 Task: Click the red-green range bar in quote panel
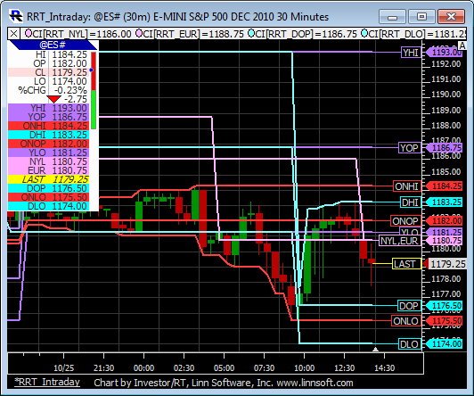94,90
